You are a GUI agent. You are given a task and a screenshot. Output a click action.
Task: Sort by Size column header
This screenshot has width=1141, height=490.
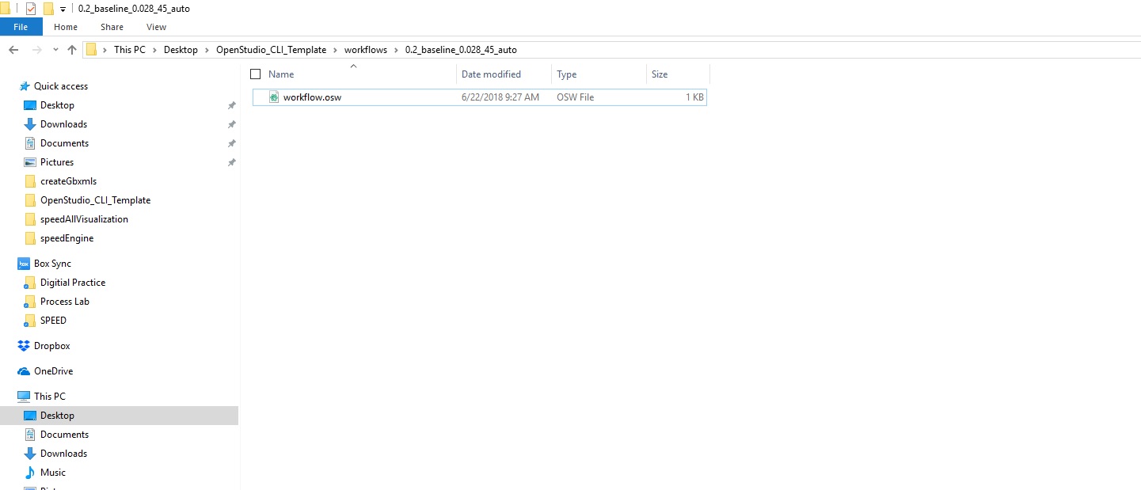pos(660,74)
